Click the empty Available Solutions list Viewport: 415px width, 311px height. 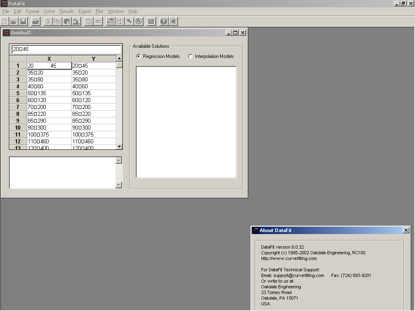[186, 122]
